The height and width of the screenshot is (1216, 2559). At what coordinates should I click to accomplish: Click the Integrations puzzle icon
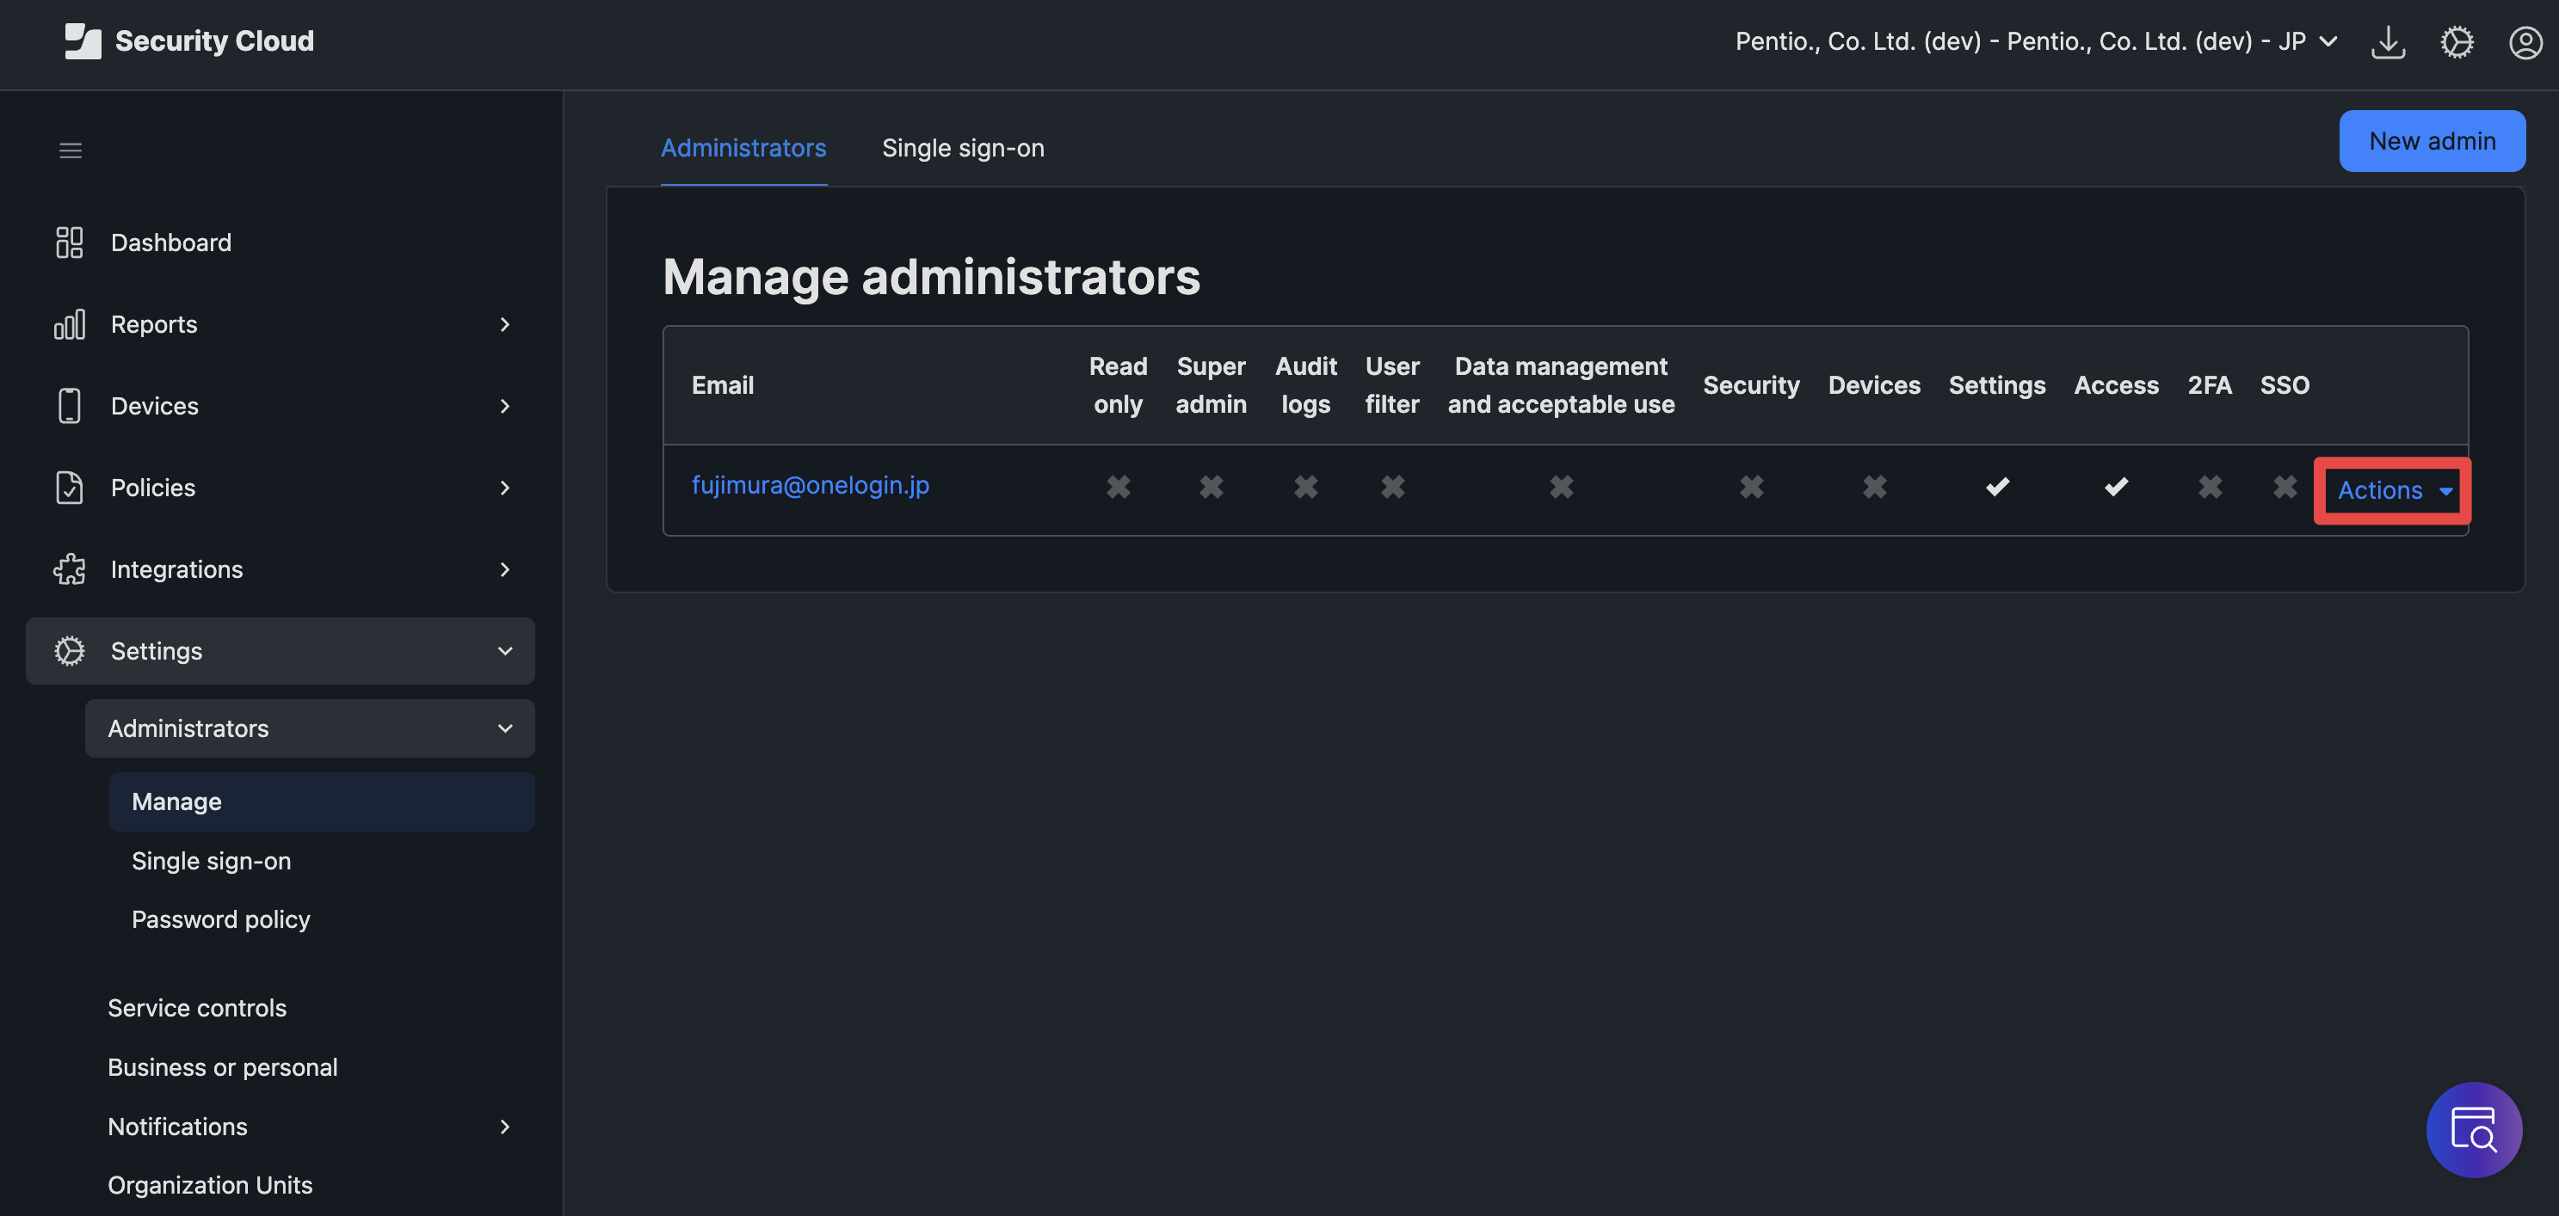[x=70, y=568]
